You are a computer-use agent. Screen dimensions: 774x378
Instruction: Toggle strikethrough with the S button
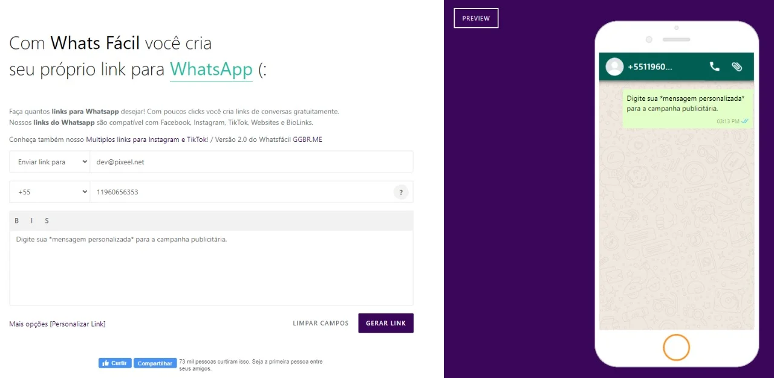pos(47,220)
